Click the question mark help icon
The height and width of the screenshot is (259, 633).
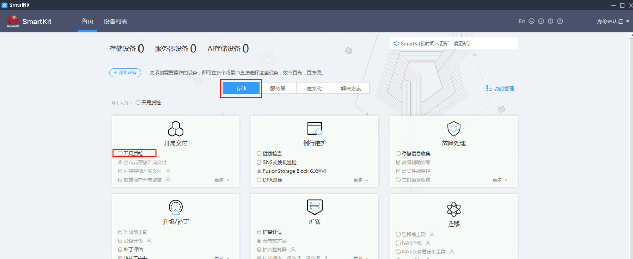point(560,21)
